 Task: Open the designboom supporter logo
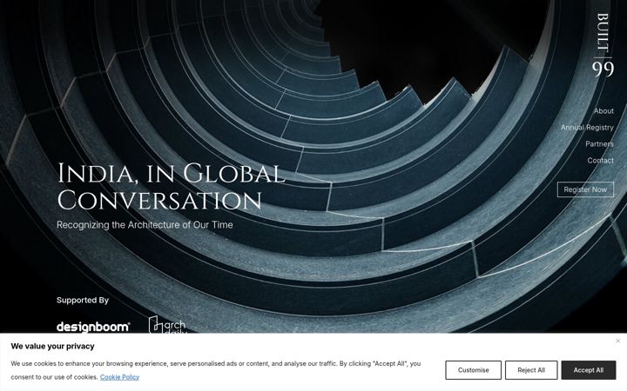tap(93, 327)
